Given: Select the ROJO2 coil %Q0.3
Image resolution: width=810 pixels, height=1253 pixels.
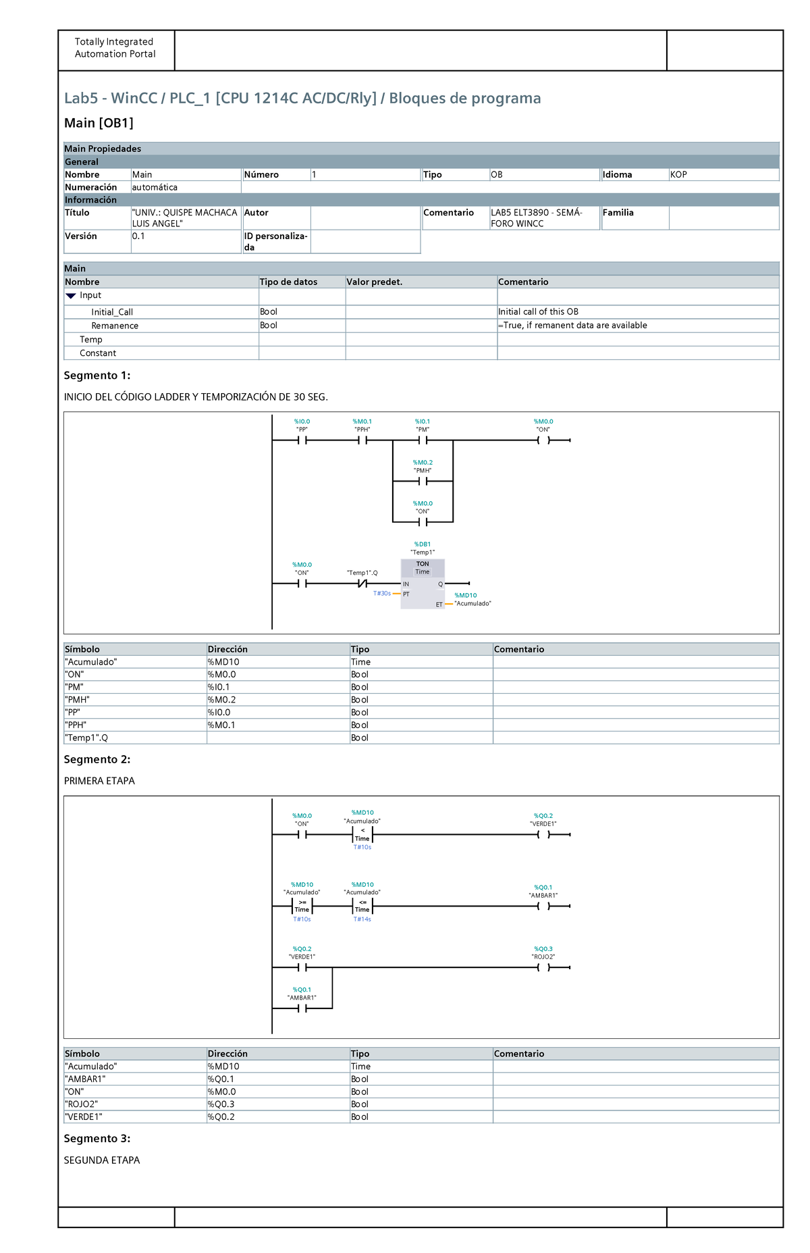Looking at the screenshot, I should (543, 968).
